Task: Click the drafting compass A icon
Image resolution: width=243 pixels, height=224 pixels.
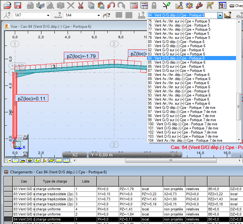Action: (x=210, y=5)
